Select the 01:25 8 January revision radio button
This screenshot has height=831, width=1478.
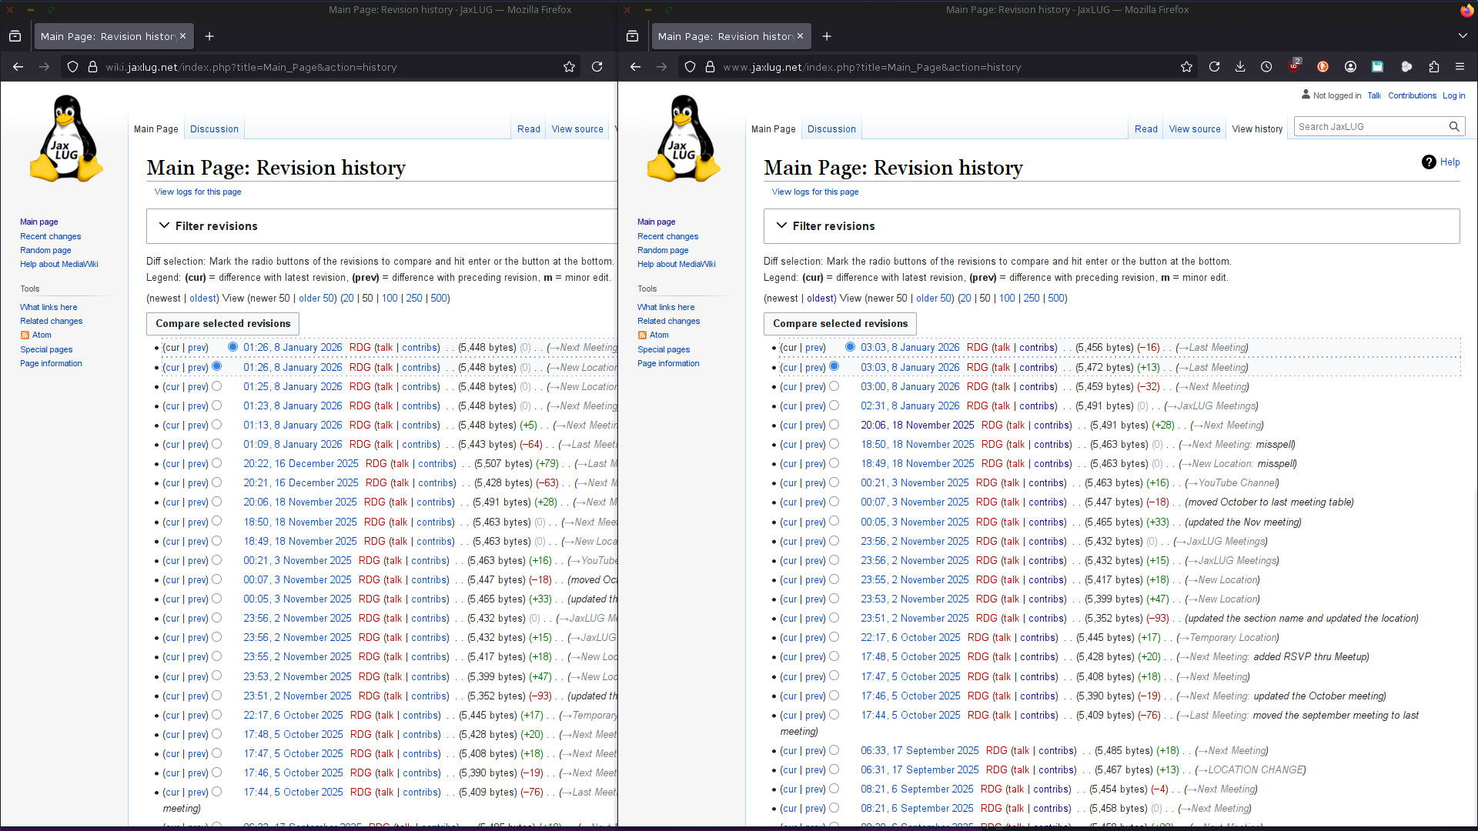tap(218, 386)
